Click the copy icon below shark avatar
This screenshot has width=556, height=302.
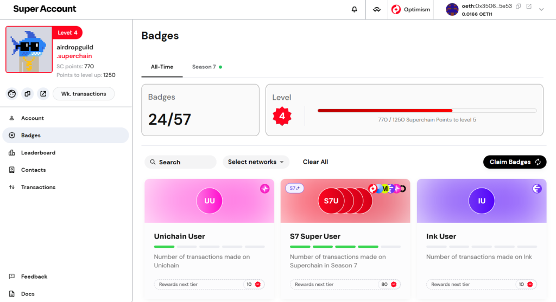(x=27, y=94)
